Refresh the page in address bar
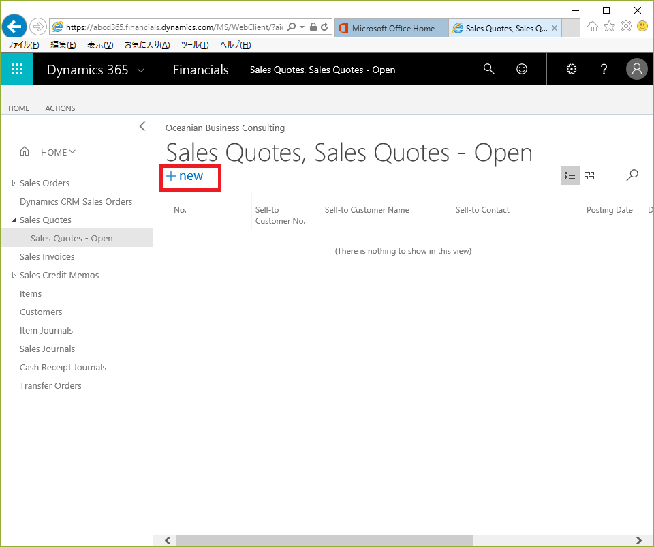The height and width of the screenshot is (547, 654). pyautogui.click(x=324, y=27)
